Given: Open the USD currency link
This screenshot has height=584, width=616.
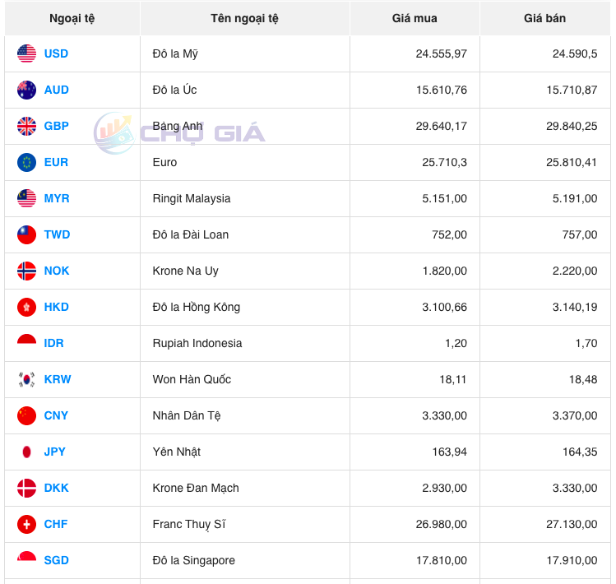Looking at the screenshot, I should (56, 53).
